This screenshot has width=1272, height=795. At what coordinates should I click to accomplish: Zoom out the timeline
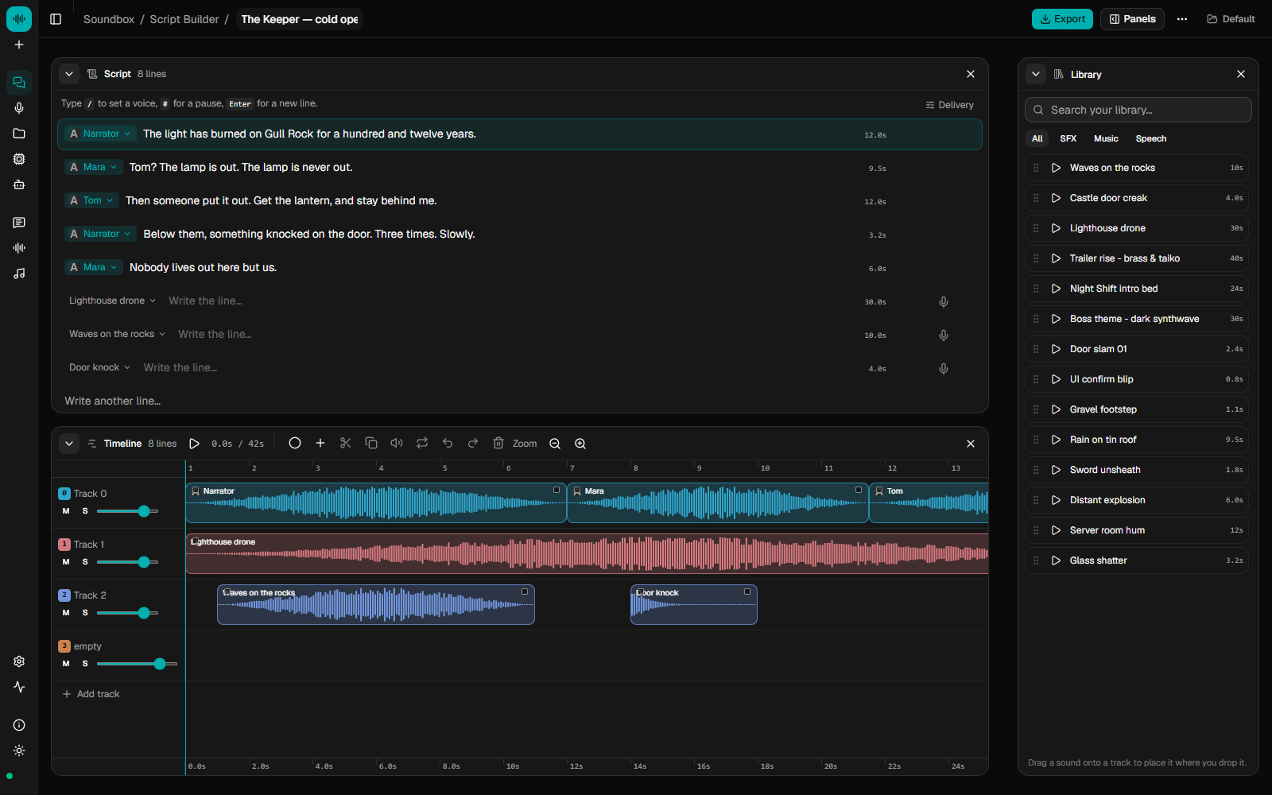pos(555,444)
